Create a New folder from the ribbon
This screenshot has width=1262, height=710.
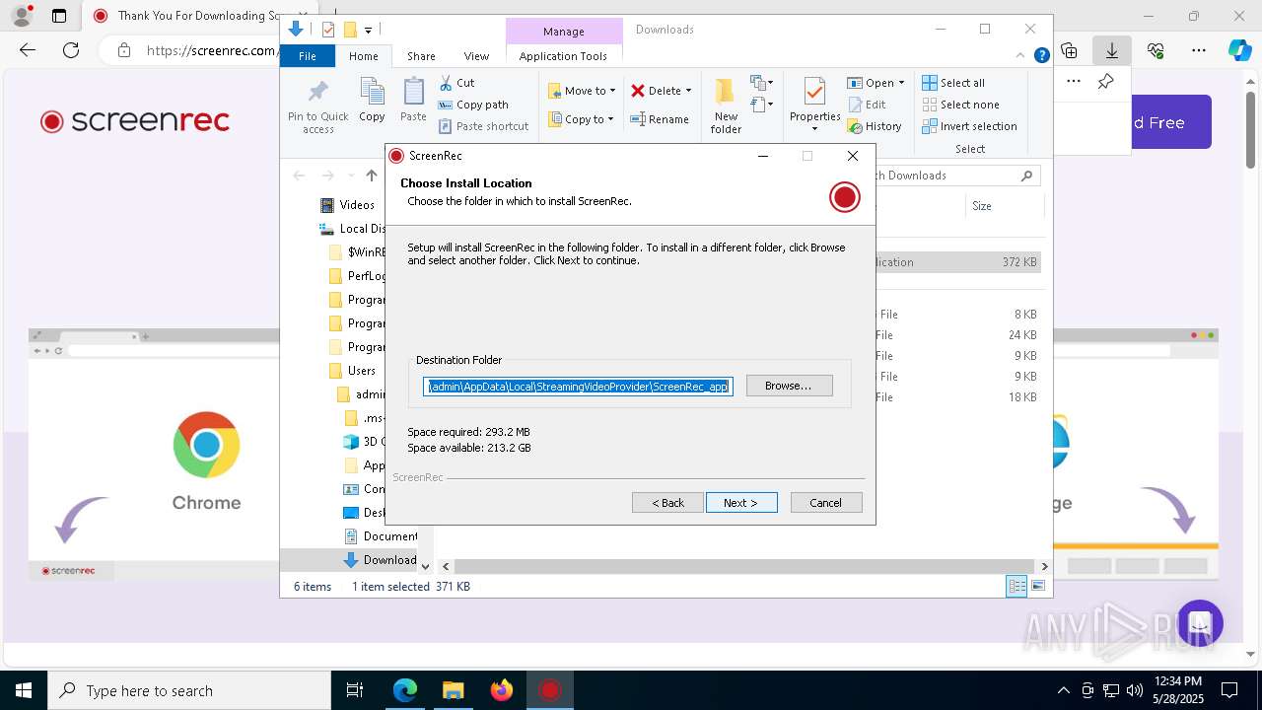click(726, 106)
